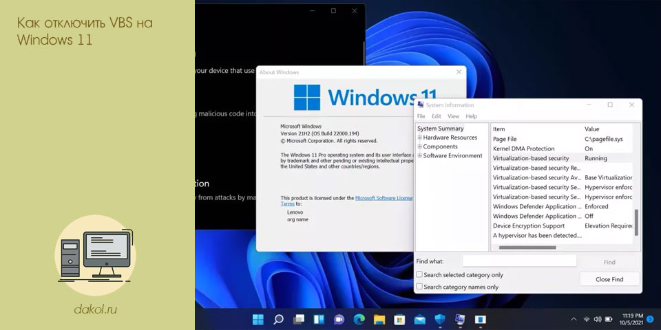Maximize the System Information window

(x=610, y=104)
